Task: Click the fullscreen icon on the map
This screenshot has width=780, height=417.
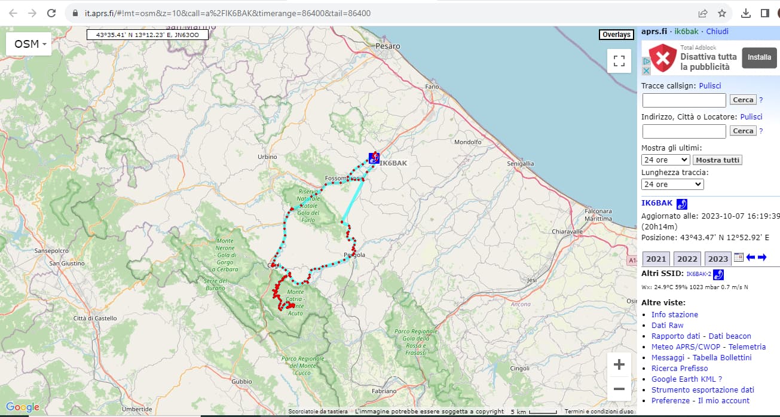Action: (x=619, y=61)
